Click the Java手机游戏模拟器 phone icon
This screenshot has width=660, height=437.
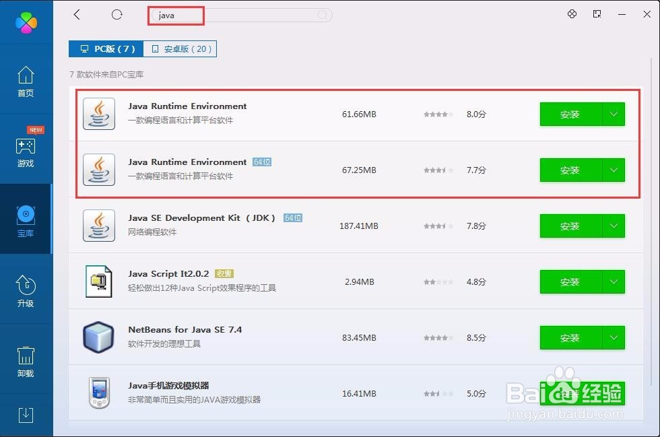(x=100, y=393)
